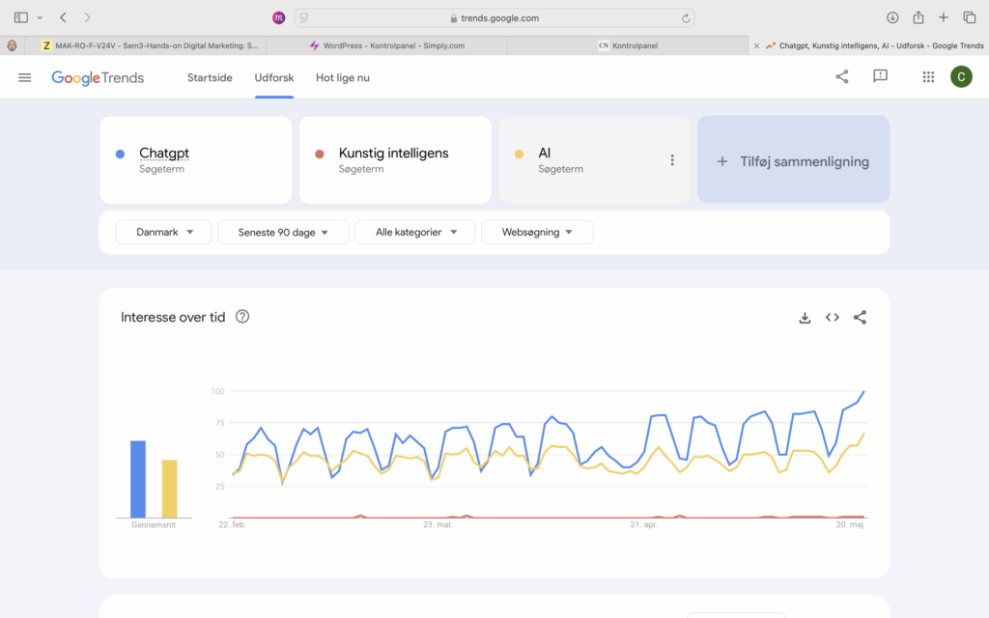Edit the Kunstig intelligens search term
The height and width of the screenshot is (618, 989).
click(393, 154)
